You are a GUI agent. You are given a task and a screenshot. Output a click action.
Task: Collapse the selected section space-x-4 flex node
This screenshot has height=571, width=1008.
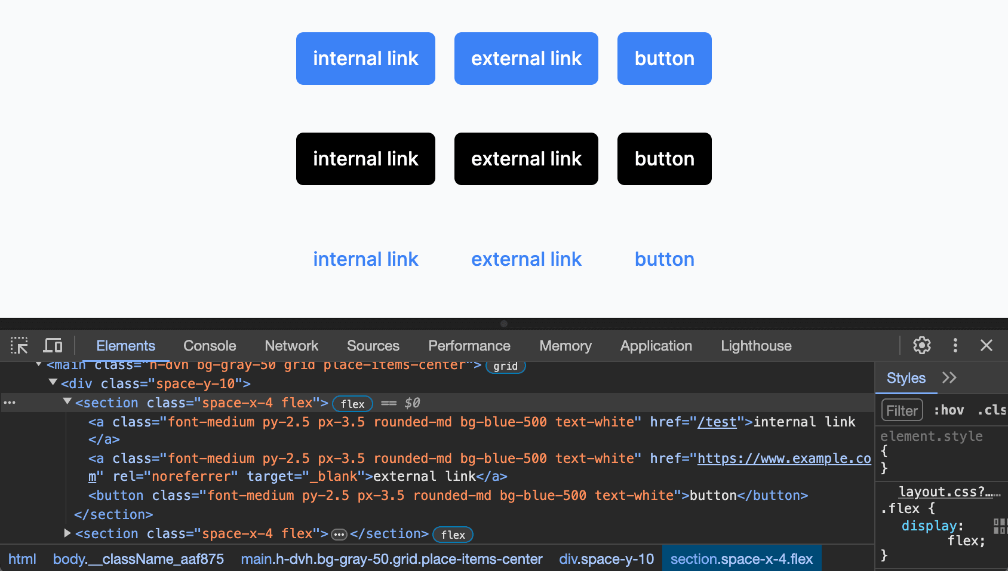coord(67,402)
